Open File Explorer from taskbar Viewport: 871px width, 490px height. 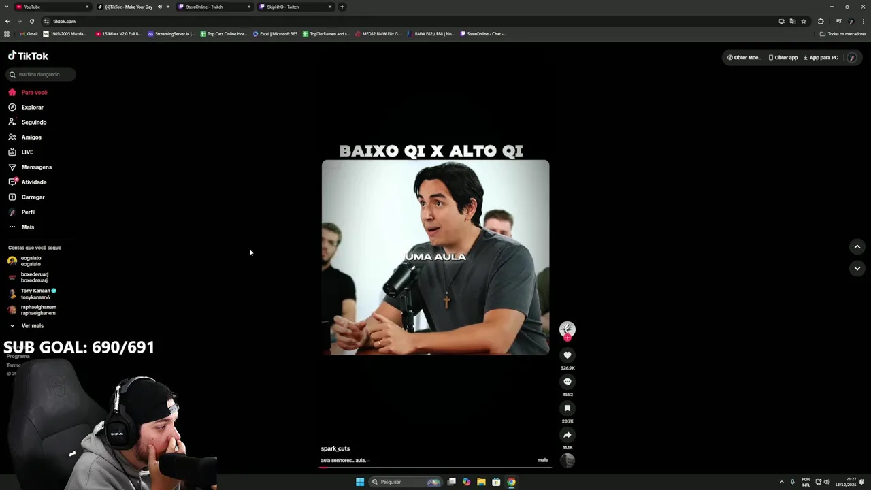point(481,482)
